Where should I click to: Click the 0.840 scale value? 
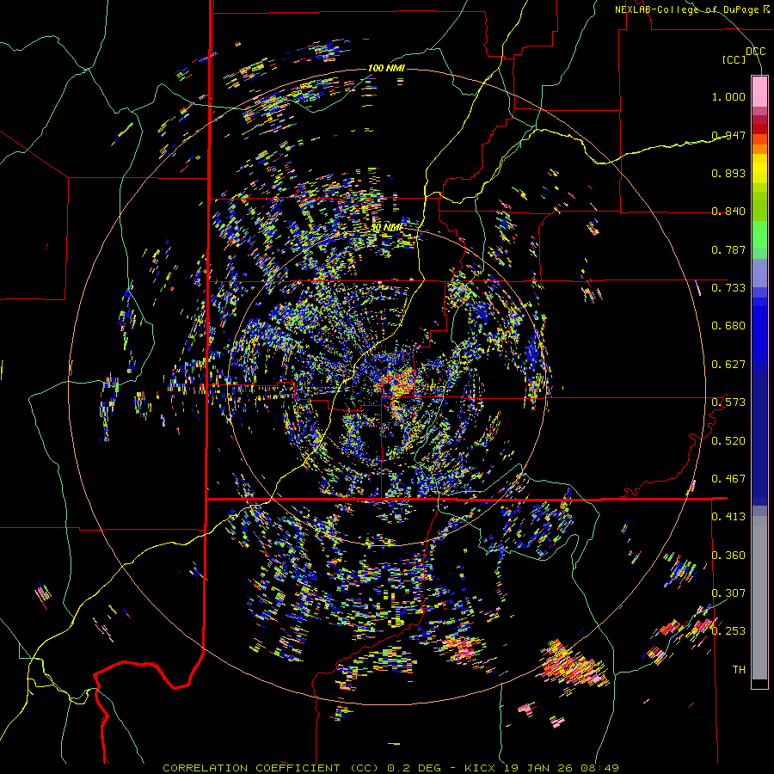coord(728,212)
